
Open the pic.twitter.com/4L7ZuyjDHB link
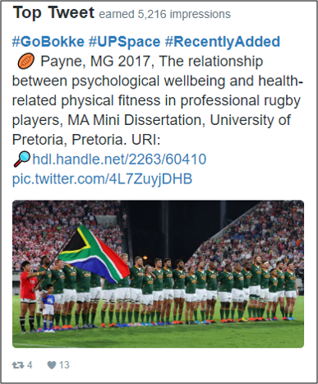[102, 179]
